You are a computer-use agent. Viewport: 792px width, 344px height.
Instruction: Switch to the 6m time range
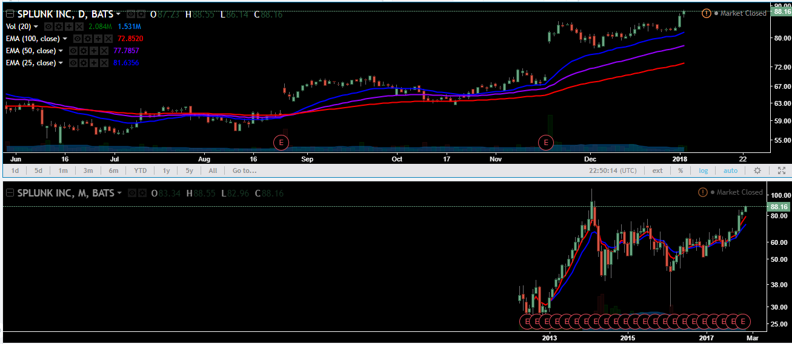tap(113, 170)
